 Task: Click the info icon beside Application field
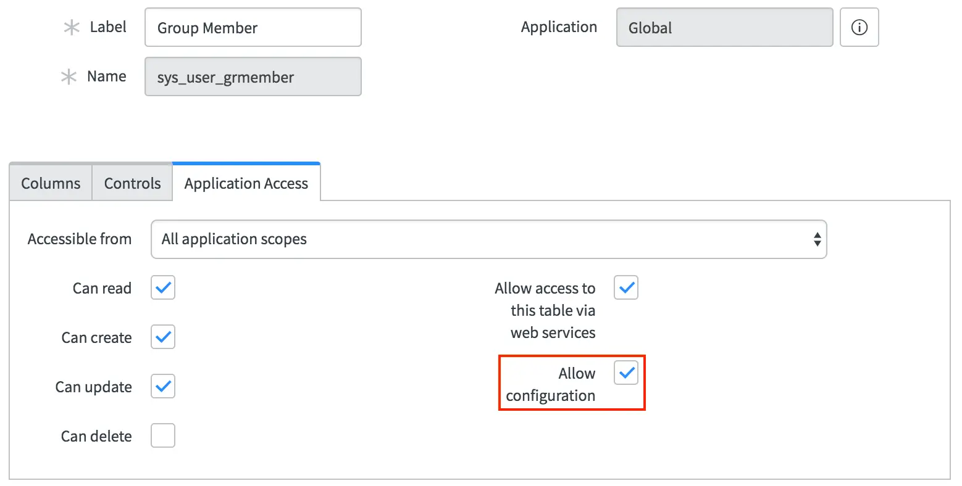859,27
